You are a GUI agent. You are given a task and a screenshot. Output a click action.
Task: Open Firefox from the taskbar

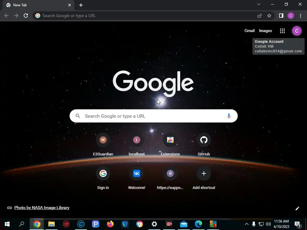pyautogui.click(x=110, y=224)
